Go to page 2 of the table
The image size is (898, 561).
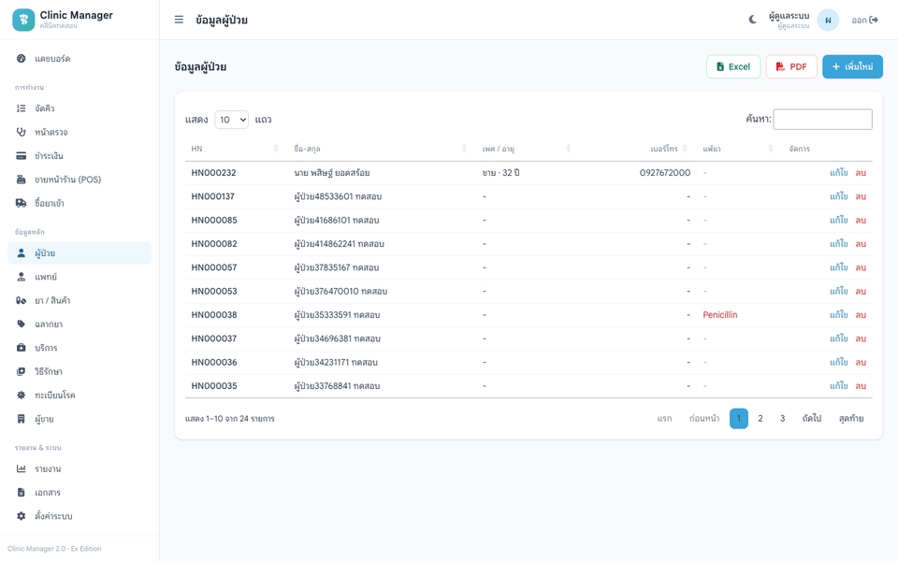pyautogui.click(x=760, y=419)
